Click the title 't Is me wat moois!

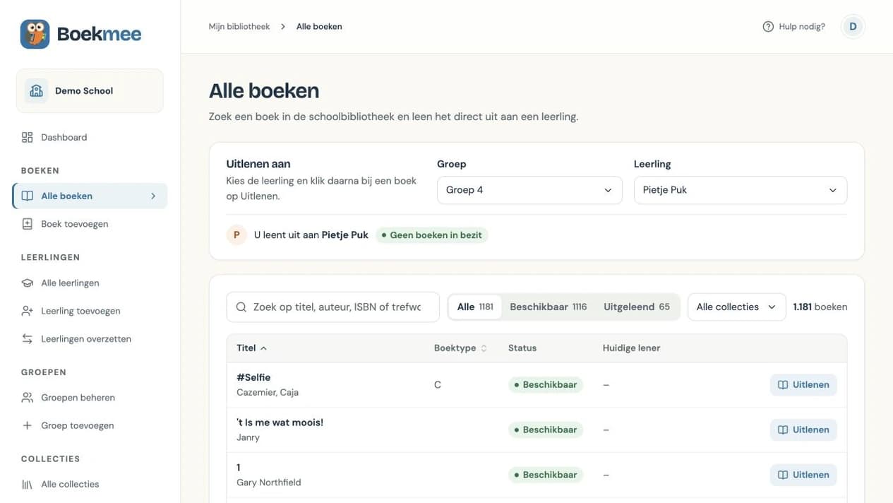click(x=280, y=422)
